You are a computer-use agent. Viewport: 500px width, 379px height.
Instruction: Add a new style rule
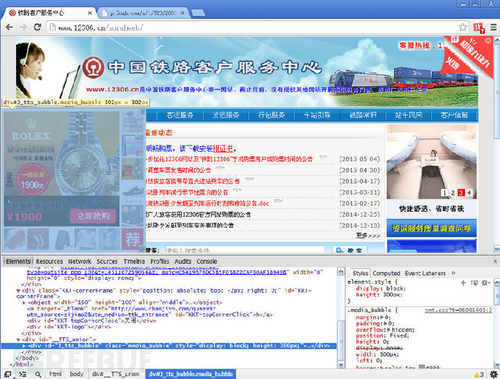click(463, 283)
